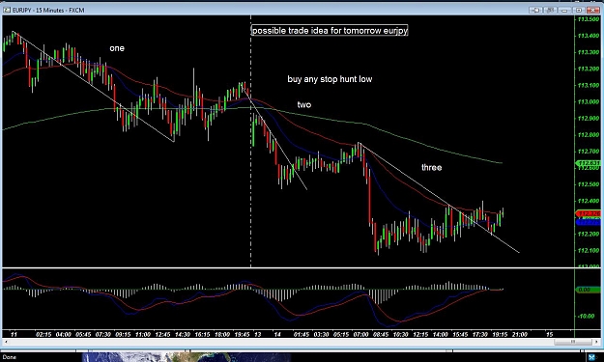
Task: Click the green 0.00 indicator axis label
Action: tap(589, 290)
